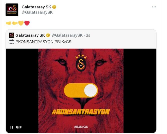Open the #BJKvGS hashtag in quoted text
The width and height of the screenshot is (167, 134).
[x=63, y=42]
